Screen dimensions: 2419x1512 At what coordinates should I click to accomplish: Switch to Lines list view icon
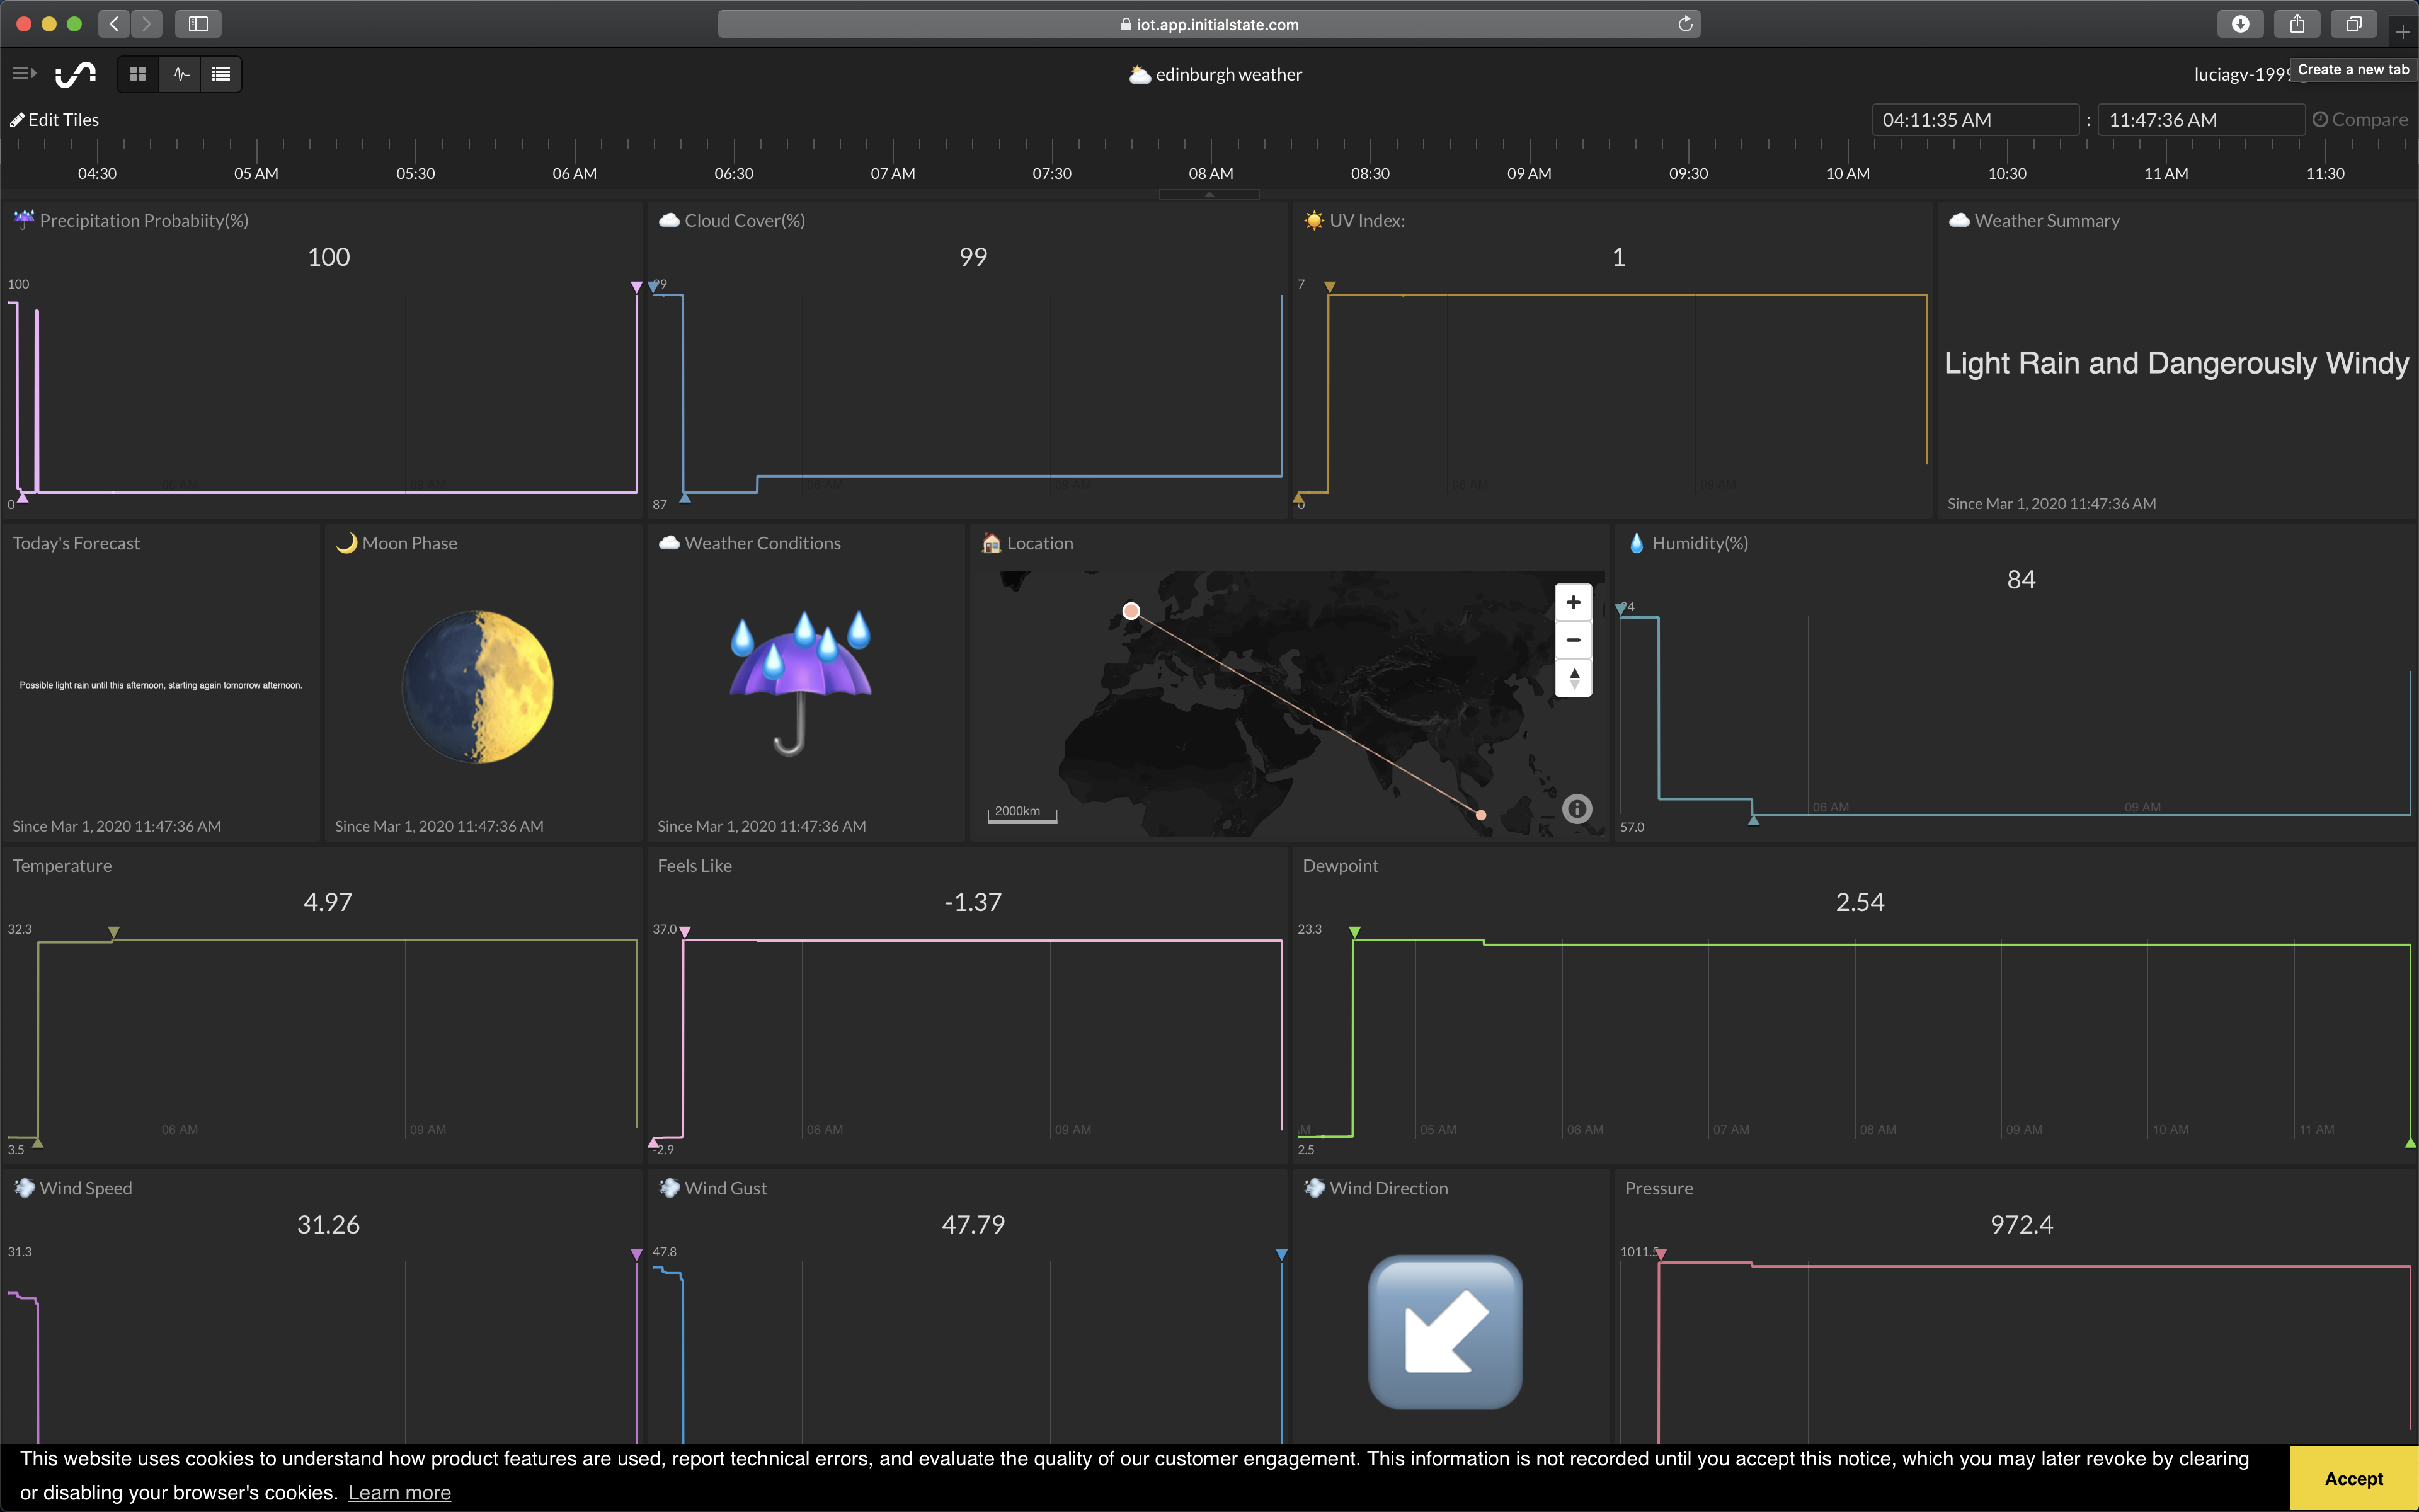coord(221,74)
